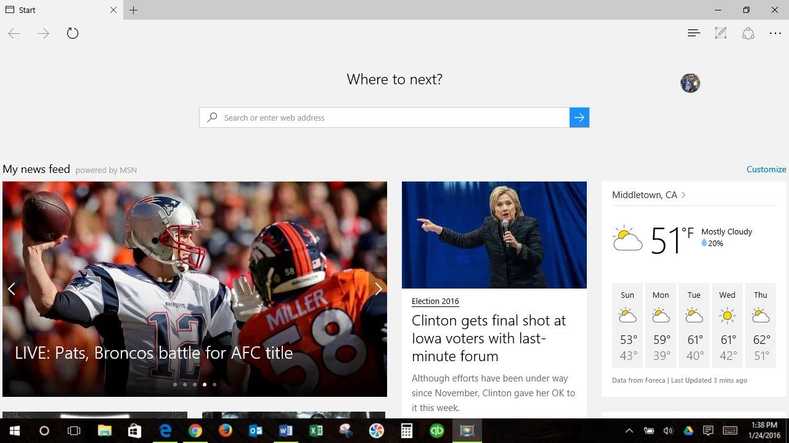Open the More actions (…) menu
Image resolution: width=789 pixels, height=443 pixels.
click(x=775, y=33)
